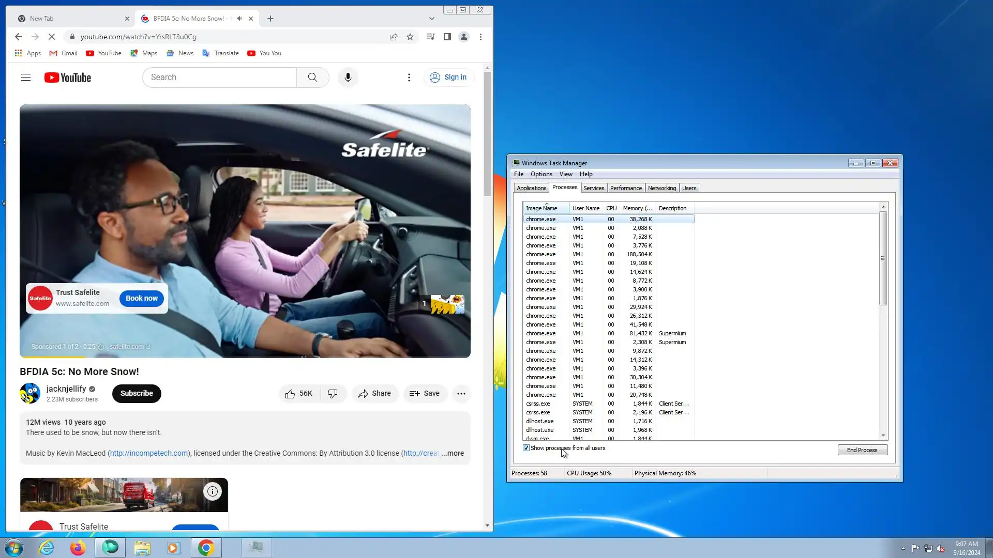Image resolution: width=993 pixels, height=558 pixels.
Task: Open Chrome side panel icon
Action: point(447,37)
